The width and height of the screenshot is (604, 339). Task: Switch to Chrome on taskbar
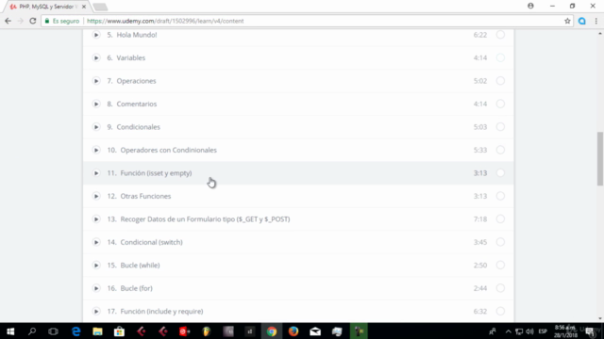272,331
